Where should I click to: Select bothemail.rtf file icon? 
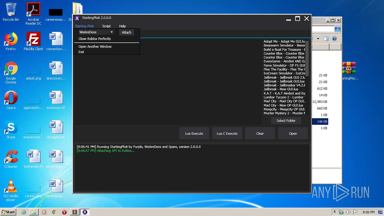[x=33, y=159]
